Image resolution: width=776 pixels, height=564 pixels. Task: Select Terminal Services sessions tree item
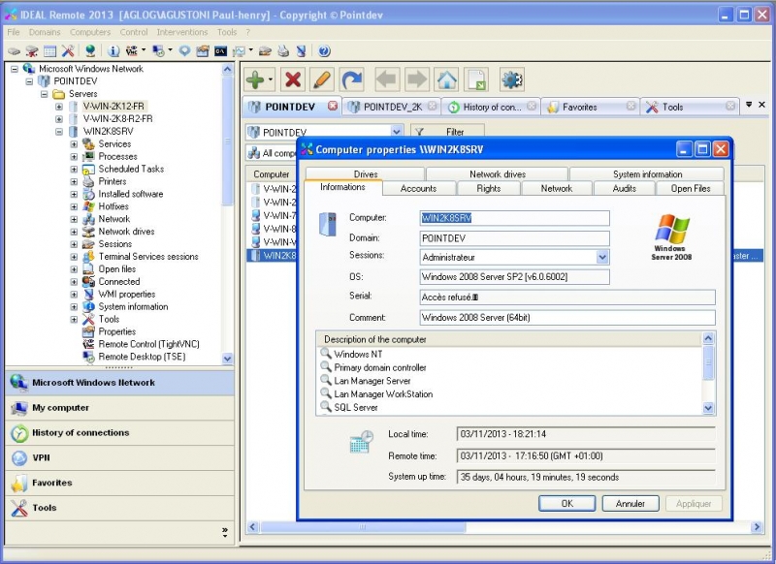tap(148, 257)
